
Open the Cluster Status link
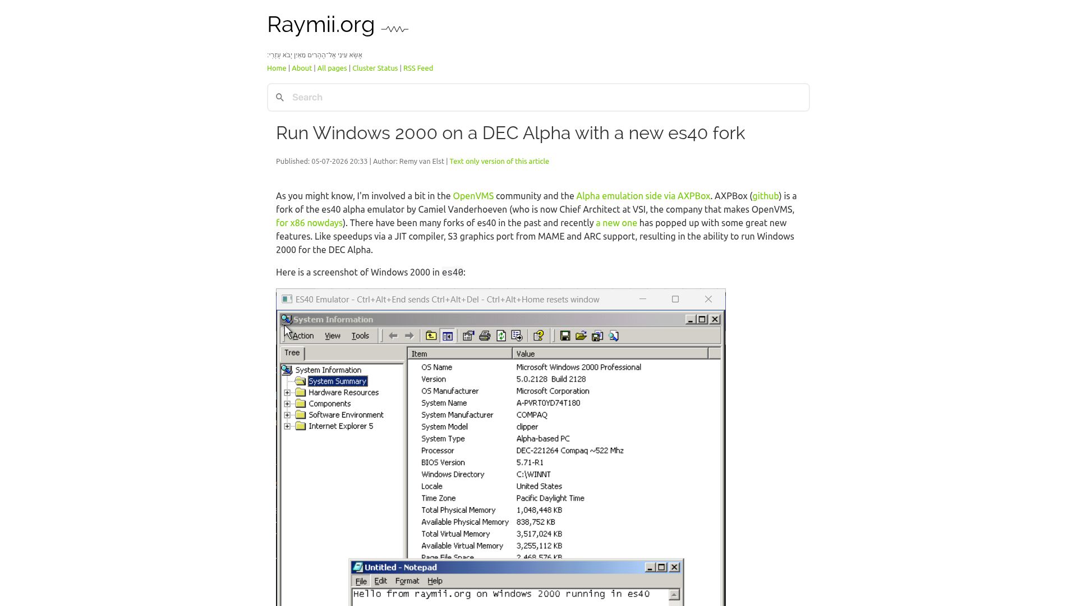tap(375, 68)
